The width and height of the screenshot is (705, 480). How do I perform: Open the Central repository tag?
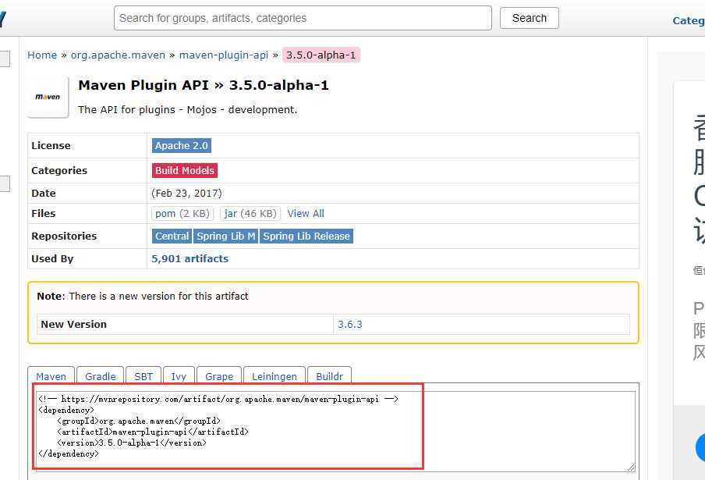(x=172, y=236)
